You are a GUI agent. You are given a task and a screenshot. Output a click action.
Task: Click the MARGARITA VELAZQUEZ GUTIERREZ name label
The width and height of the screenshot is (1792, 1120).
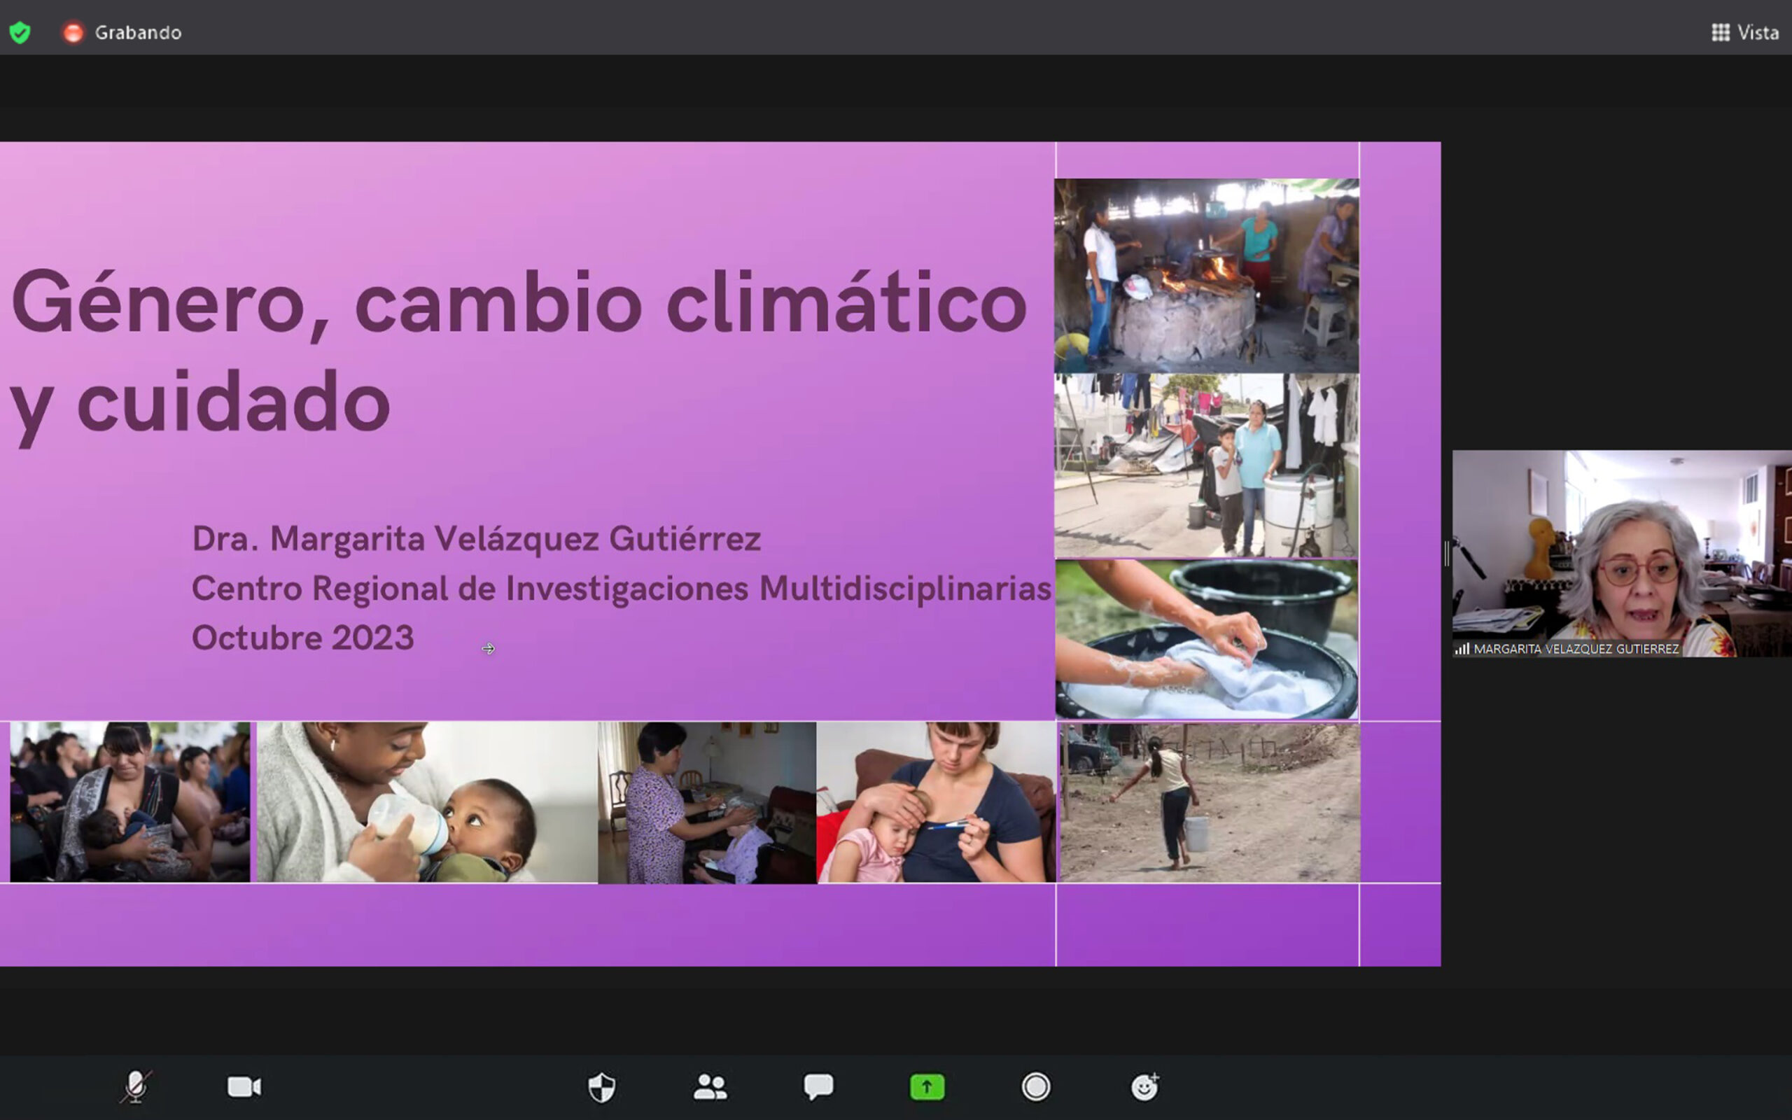point(1576,649)
